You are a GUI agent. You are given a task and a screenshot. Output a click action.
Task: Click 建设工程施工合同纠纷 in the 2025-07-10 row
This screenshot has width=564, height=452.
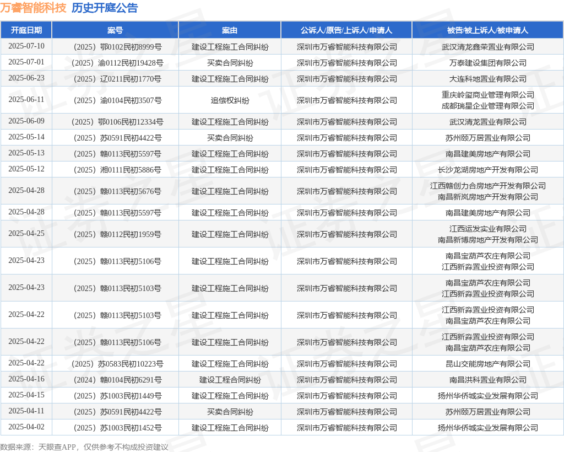click(x=230, y=47)
